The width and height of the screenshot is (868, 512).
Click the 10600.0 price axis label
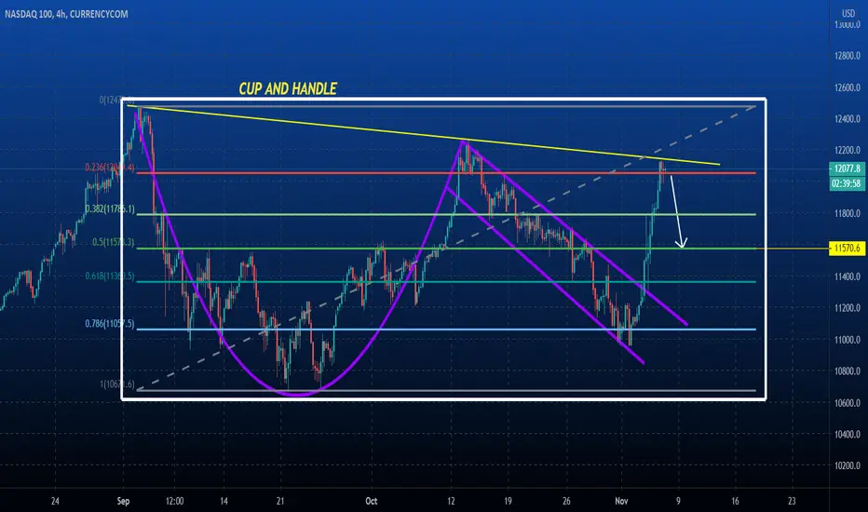(848, 403)
